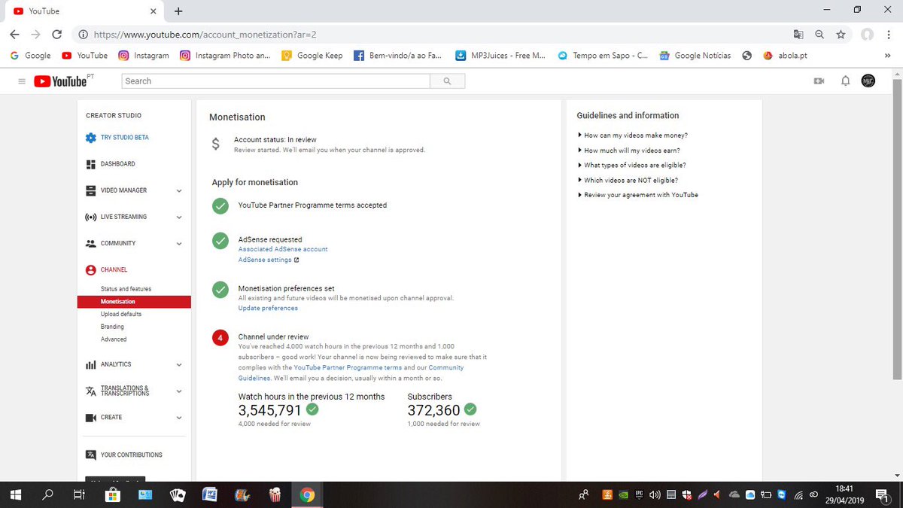Click the search magnifier button
This screenshot has height=508, width=903.
[447, 81]
